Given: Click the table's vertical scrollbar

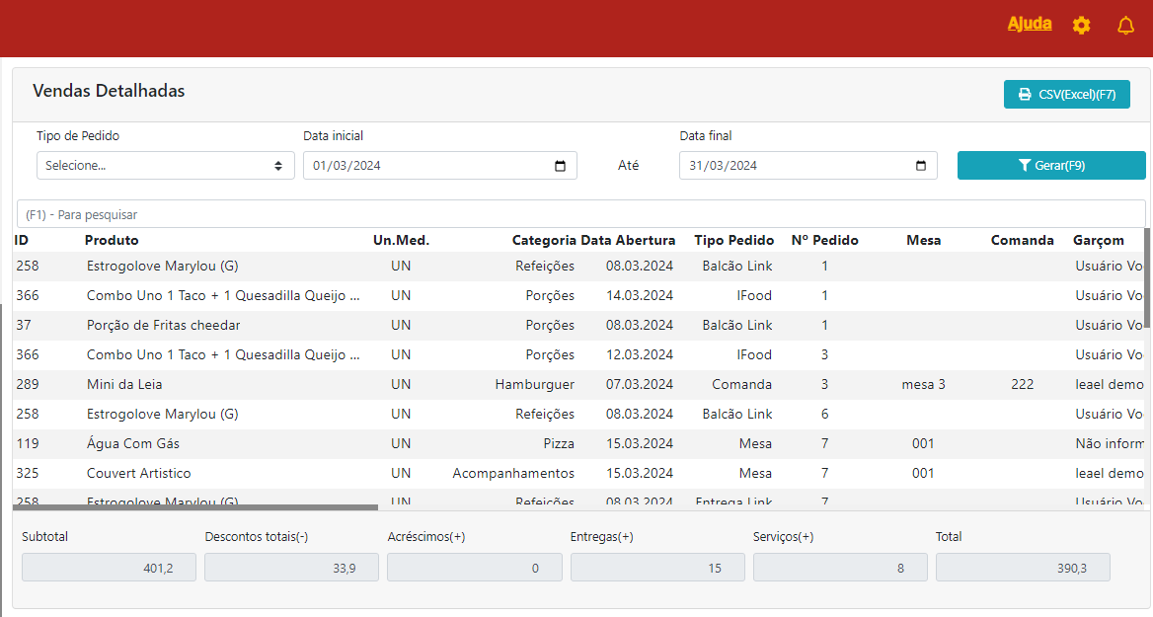Looking at the screenshot, I should pos(1147,277).
